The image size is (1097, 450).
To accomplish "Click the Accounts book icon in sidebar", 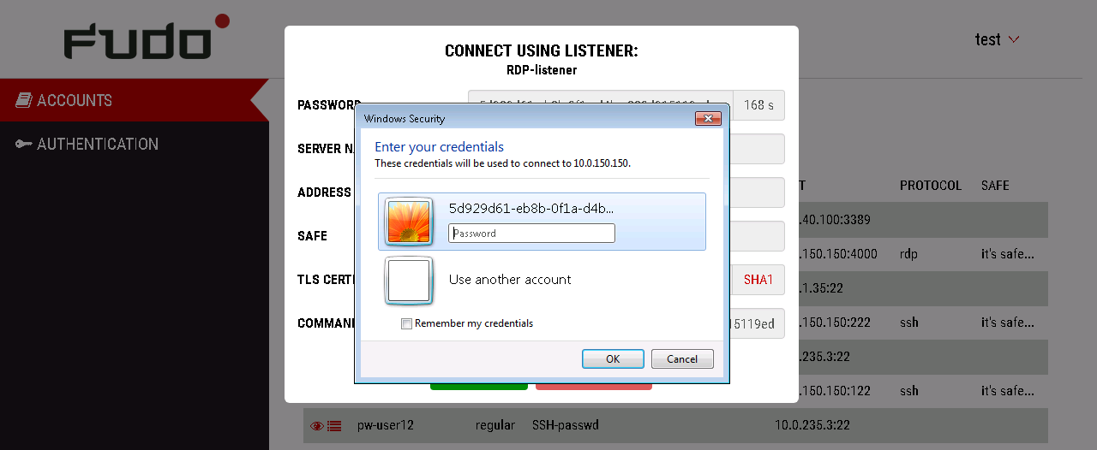I will tap(23, 100).
